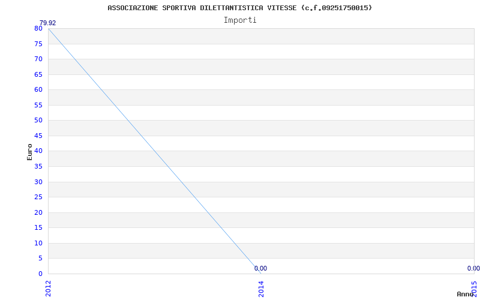Click the 35 y-axis tick label
This screenshot has width=480, height=300.
38,167
